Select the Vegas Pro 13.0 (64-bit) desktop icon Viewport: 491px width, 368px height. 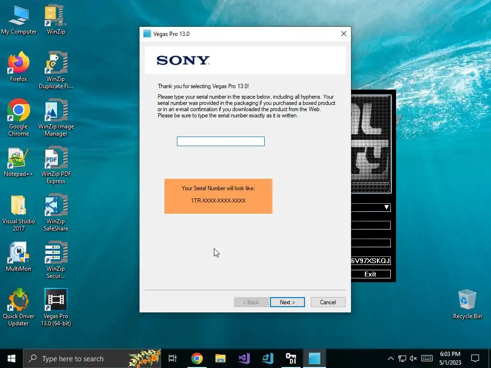56,307
